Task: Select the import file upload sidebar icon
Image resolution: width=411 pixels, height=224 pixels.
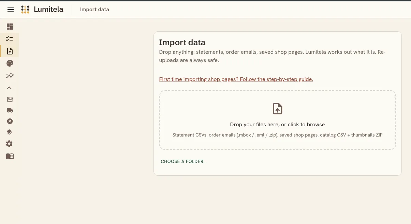Action: [10, 51]
